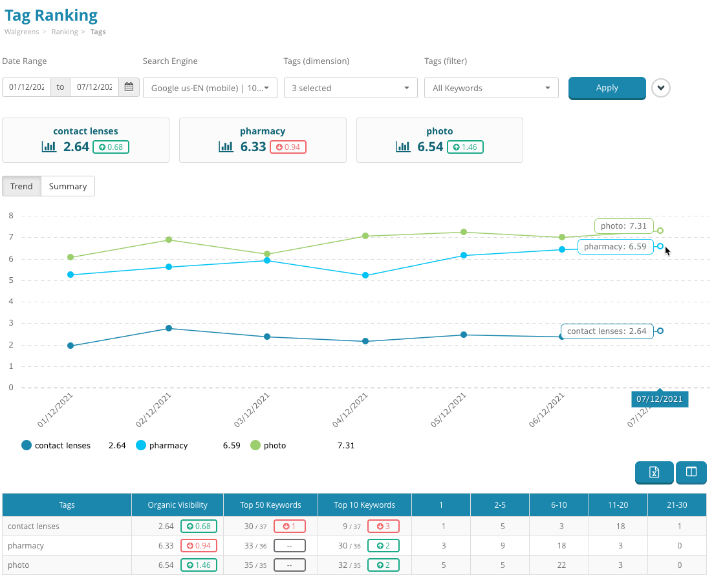The height and width of the screenshot is (584, 714).
Task: Click bar chart icon in pharmacy card
Action: pos(226,147)
